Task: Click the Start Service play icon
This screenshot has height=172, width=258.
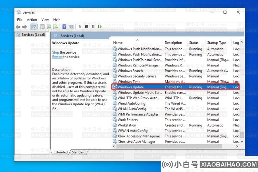Action: click(x=80, y=27)
